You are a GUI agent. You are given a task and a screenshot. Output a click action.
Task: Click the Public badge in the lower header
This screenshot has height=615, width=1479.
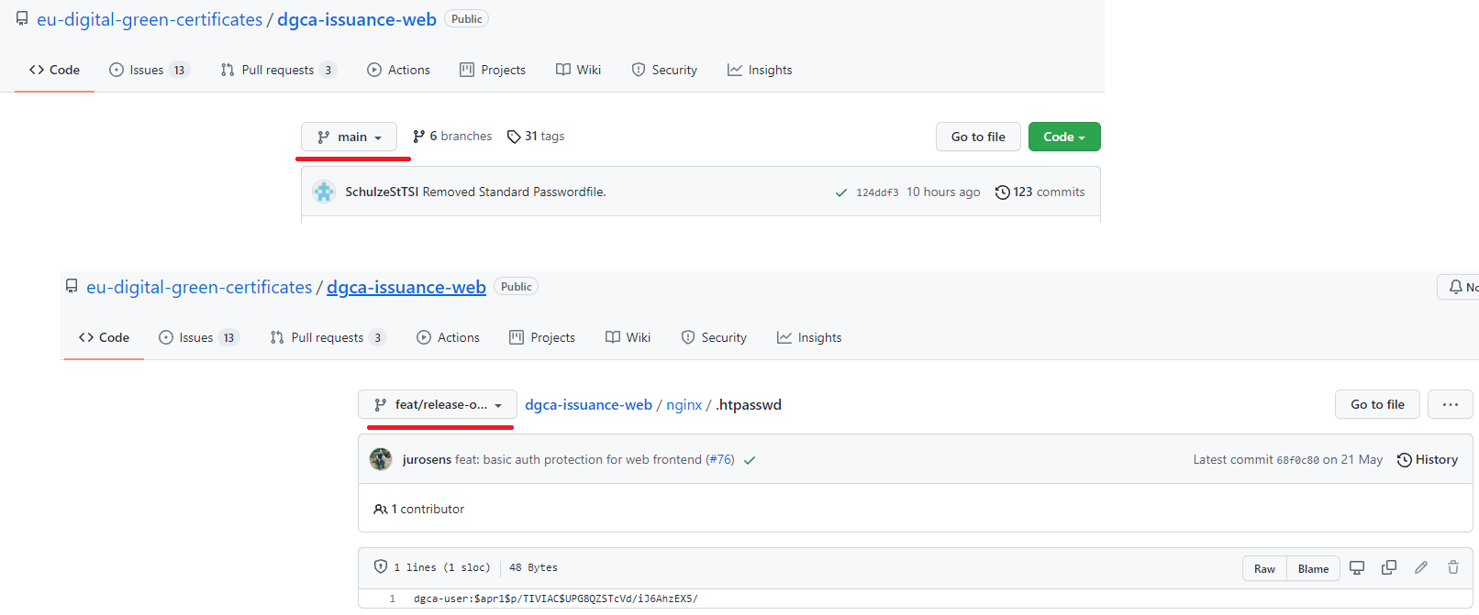coord(516,286)
